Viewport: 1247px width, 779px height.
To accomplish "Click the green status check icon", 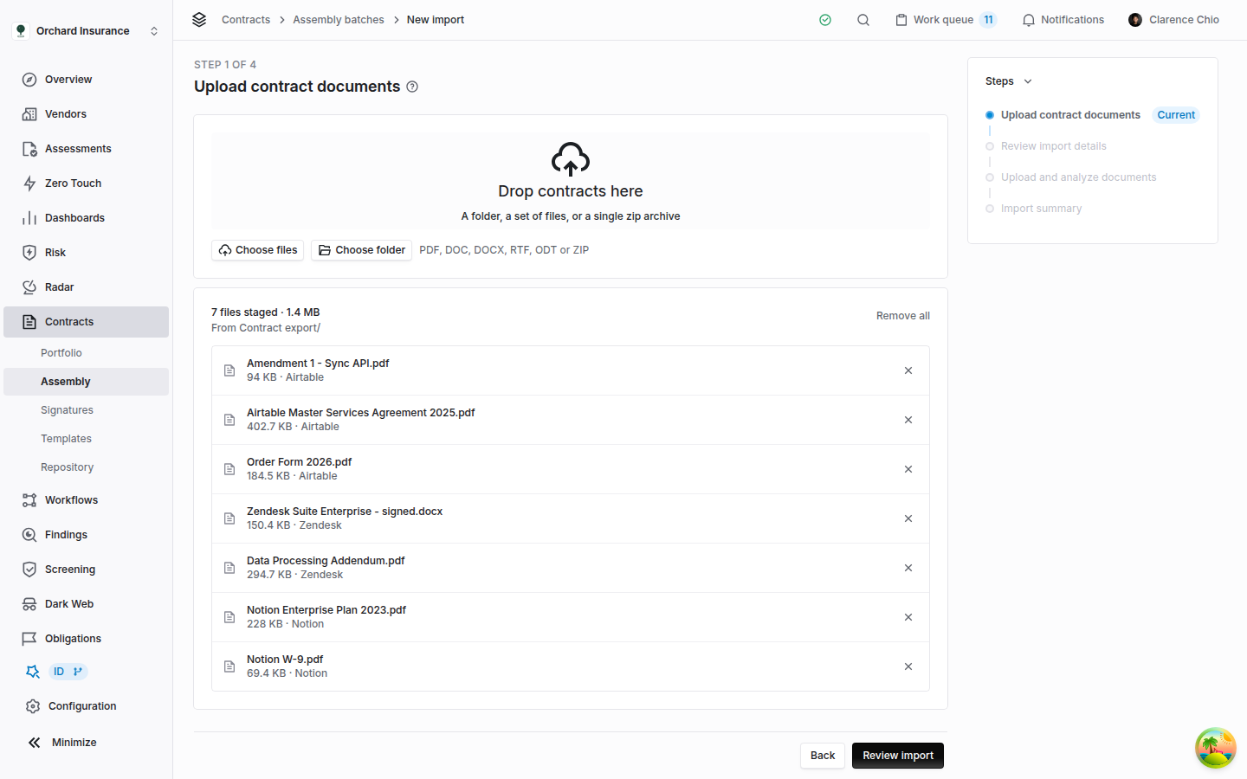I will pos(825,20).
